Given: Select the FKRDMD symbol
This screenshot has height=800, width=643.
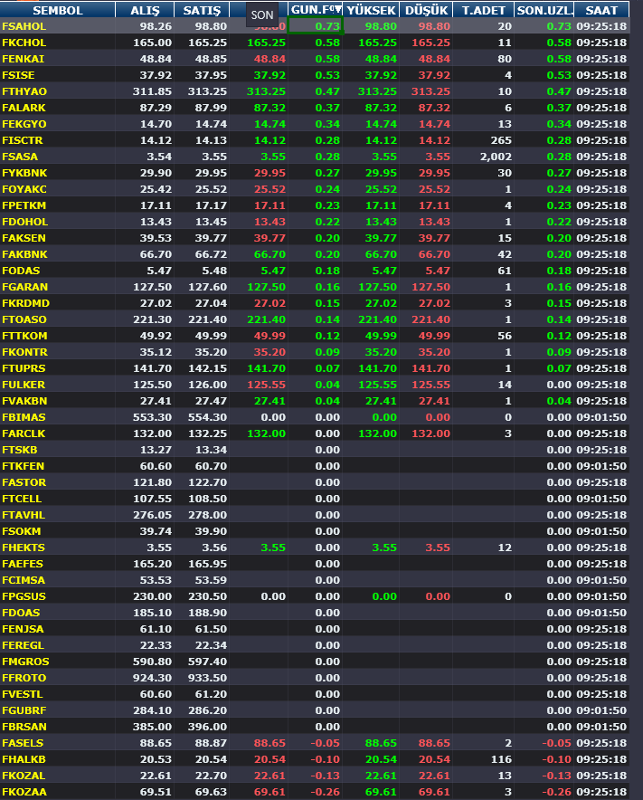Looking at the screenshot, I should (x=25, y=303).
